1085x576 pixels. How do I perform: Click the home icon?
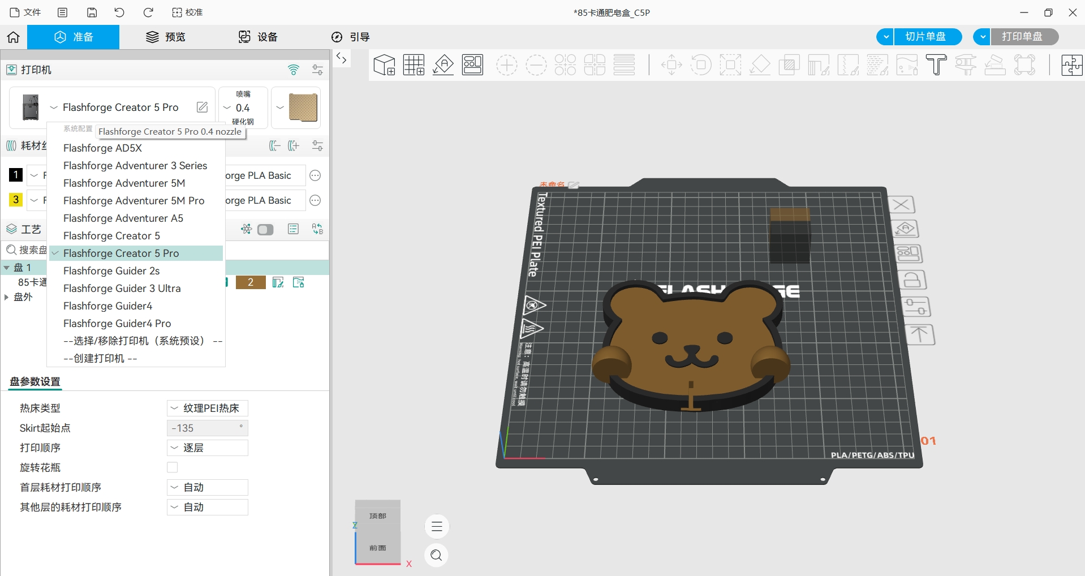pyautogui.click(x=14, y=37)
